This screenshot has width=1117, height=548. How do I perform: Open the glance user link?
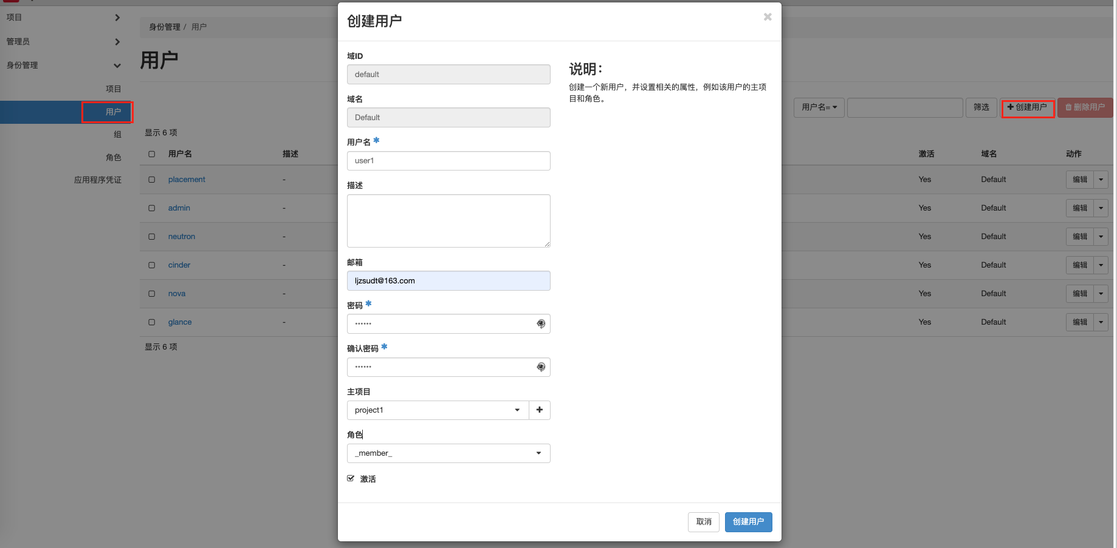(x=180, y=322)
